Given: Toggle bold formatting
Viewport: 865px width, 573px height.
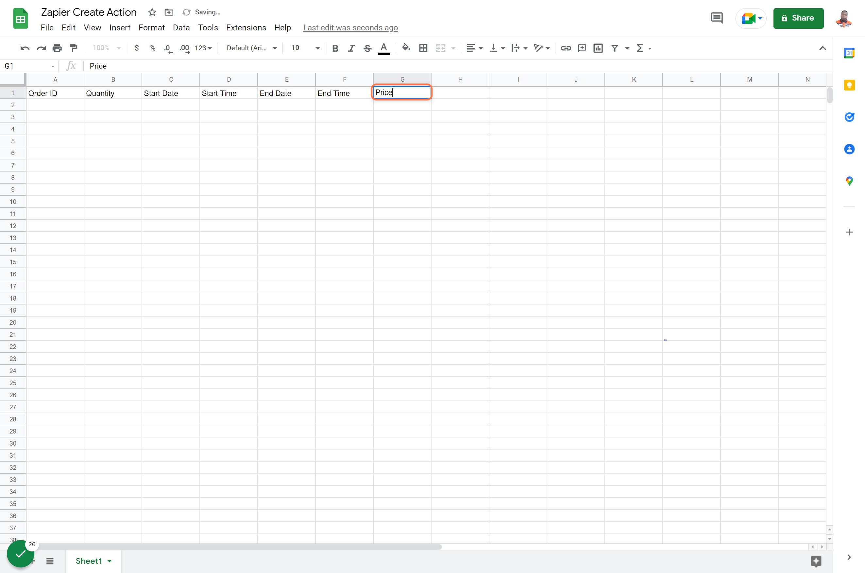Looking at the screenshot, I should [335, 48].
